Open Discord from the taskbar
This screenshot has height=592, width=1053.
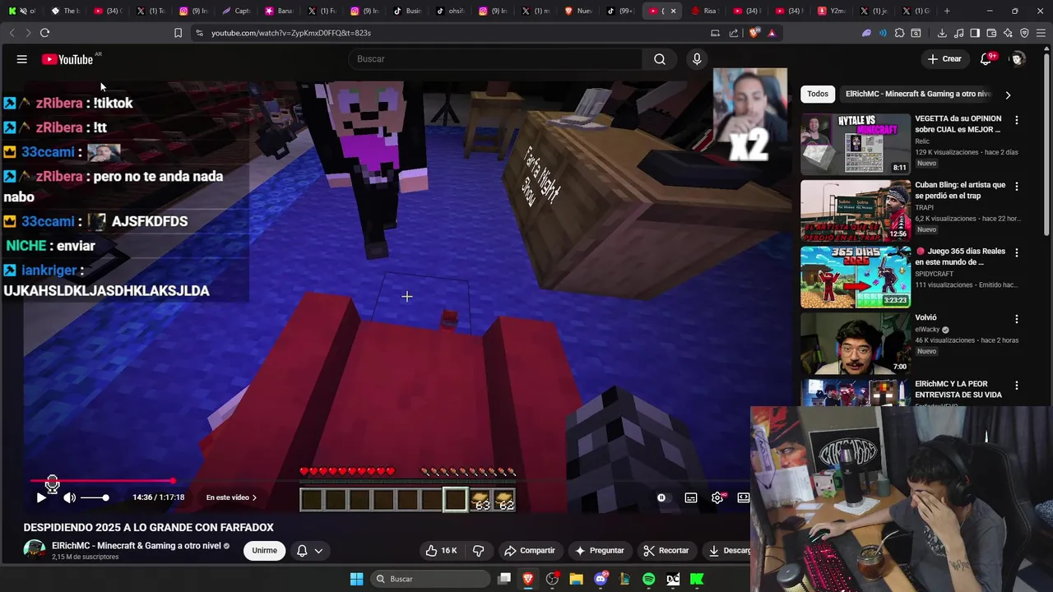(601, 579)
